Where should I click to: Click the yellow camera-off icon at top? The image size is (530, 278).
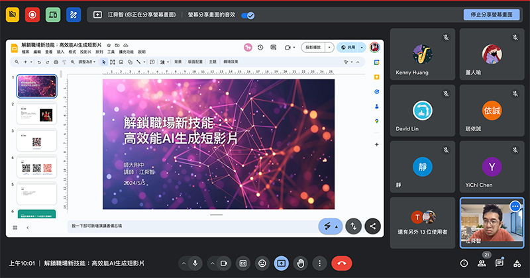(x=13, y=15)
